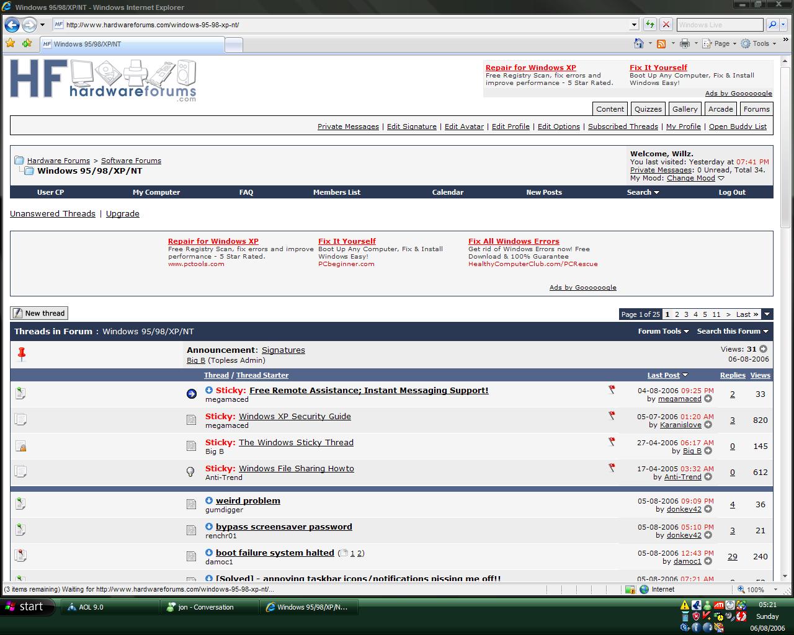Click the Announcement views arrow icon
The image size is (794, 635).
pos(763,349)
